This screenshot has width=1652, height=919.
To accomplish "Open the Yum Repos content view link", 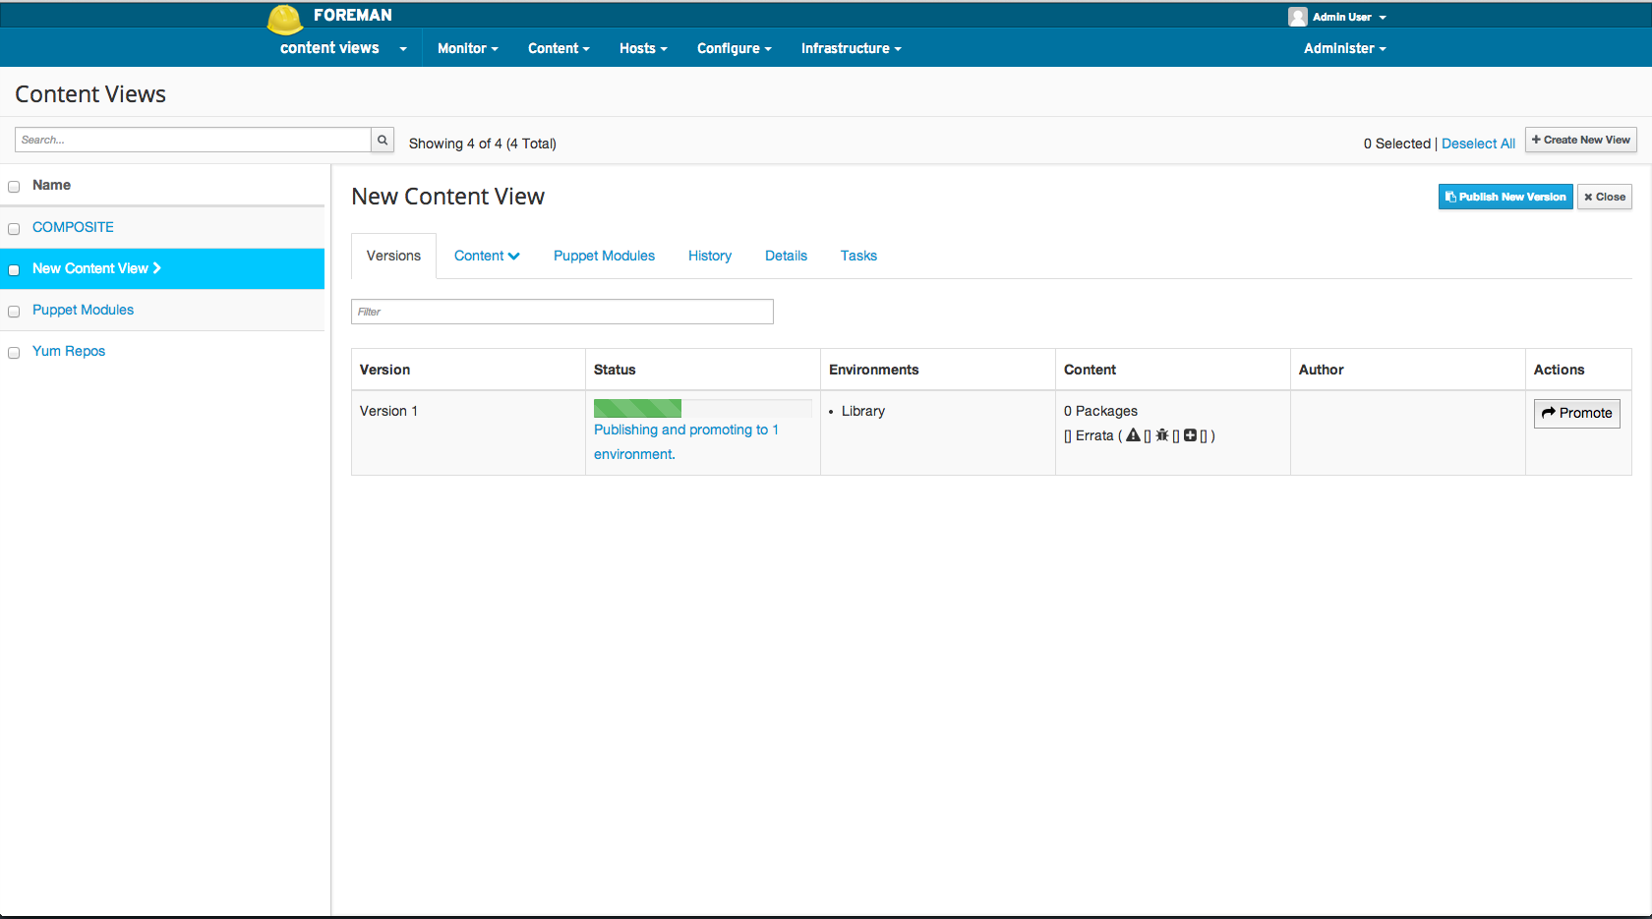I will point(69,351).
